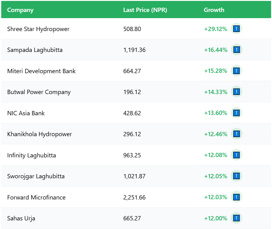Click the growth value +14.33%
This screenshot has width=272, height=229.
(216, 92)
